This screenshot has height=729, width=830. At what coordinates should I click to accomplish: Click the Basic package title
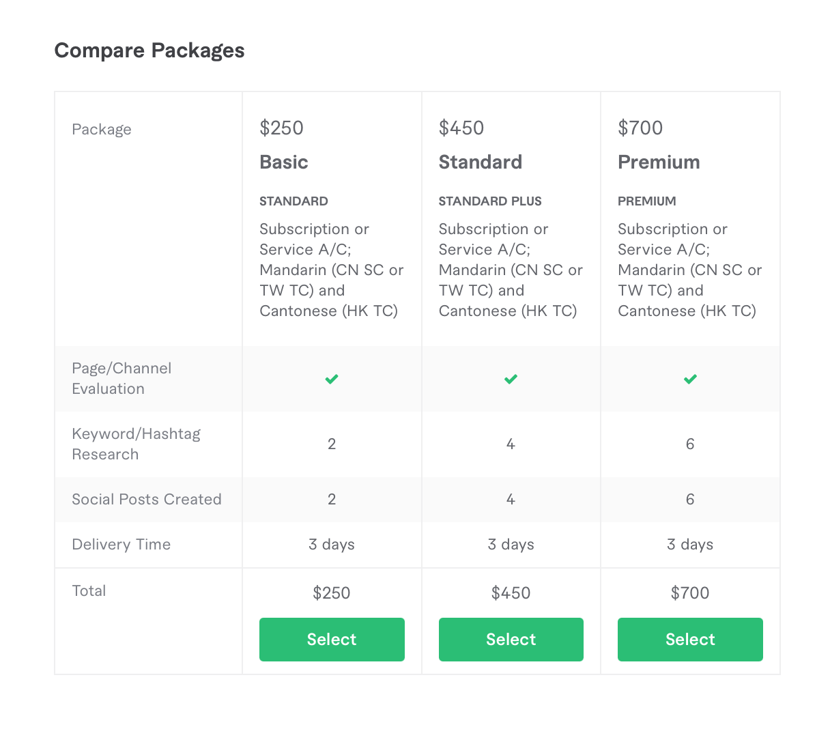coord(284,162)
